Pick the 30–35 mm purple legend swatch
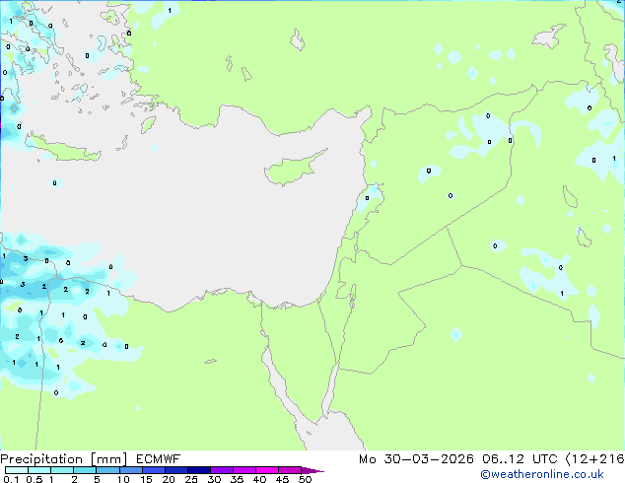Viewport: 625px width, 483px height. pos(221,470)
